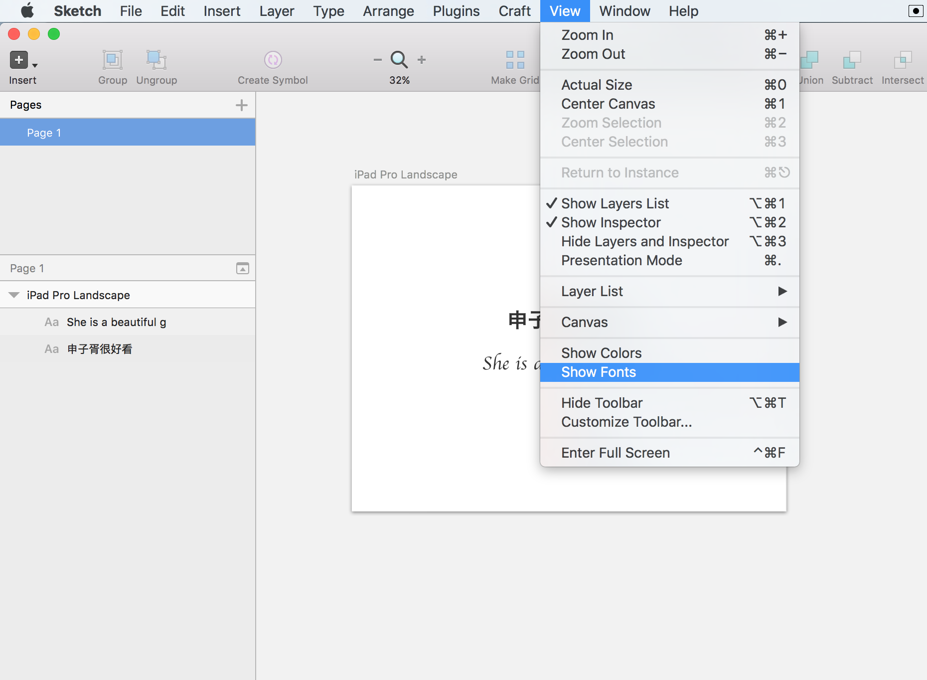Click the Union toolbar icon
This screenshot has height=680, width=927.
[x=809, y=60]
